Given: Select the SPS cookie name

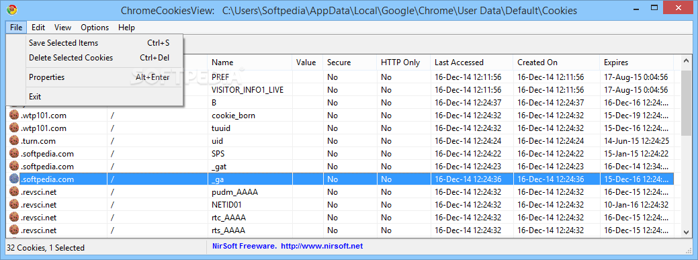Looking at the screenshot, I should pyautogui.click(x=218, y=154).
